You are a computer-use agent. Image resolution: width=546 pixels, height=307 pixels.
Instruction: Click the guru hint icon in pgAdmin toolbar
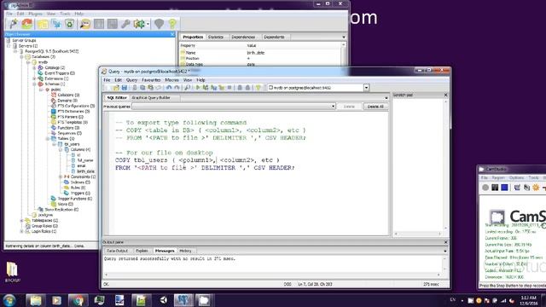tap(159, 24)
